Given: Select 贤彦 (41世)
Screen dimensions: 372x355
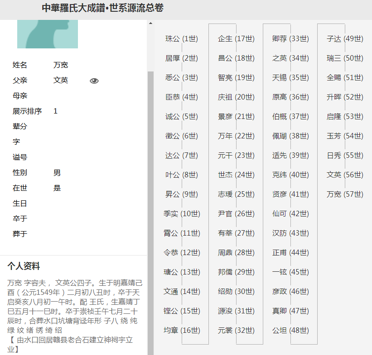Looking at the screenshot, I should pyautogui.click(x=290, y=194).
